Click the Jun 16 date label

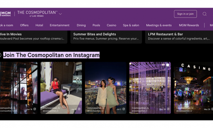tap(29, 109)
